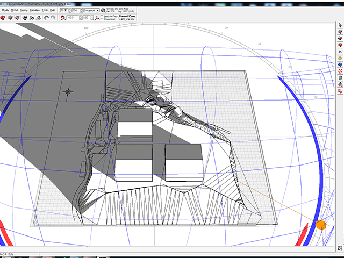
Task: Click the node cluster icon in right toolbar
Action: pyautogui.click(x=340, y=84)
